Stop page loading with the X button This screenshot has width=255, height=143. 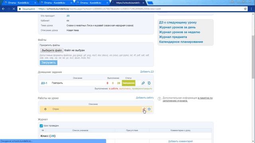coord(14,9)
